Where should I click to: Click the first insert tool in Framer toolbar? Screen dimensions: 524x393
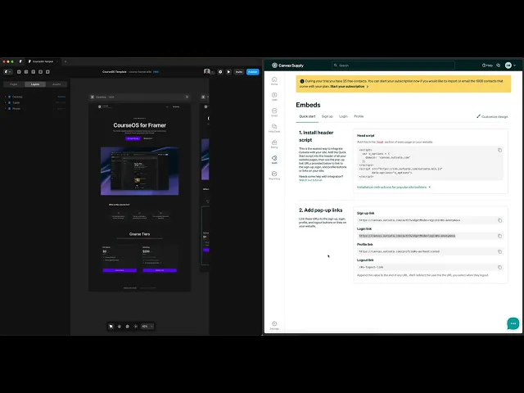(x=19, y=72)
